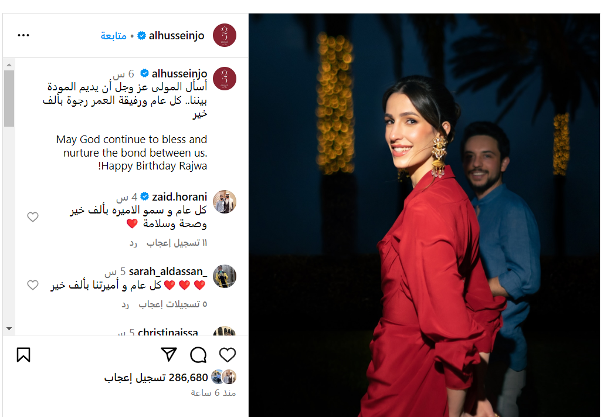
Task: Click the alhusseinjo avatar beside the caption
Action: [225, 79]
